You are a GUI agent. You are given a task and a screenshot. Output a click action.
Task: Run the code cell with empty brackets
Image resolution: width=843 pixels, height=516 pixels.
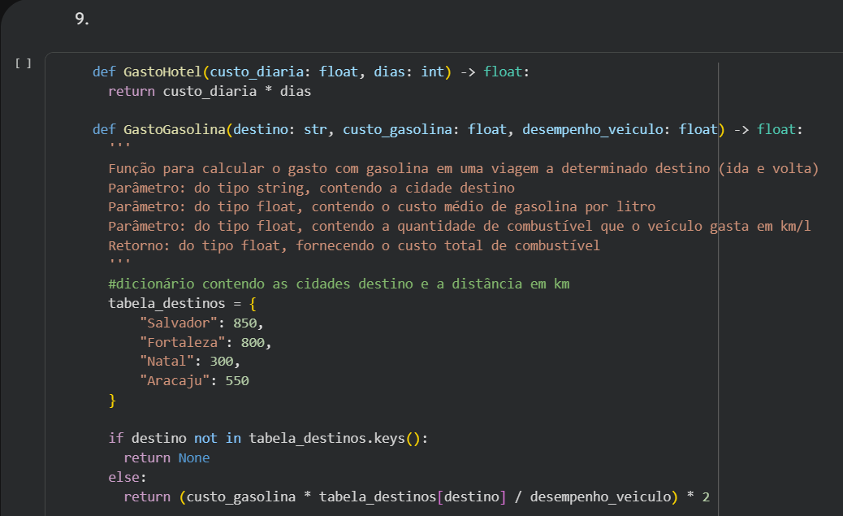[23, 63]
